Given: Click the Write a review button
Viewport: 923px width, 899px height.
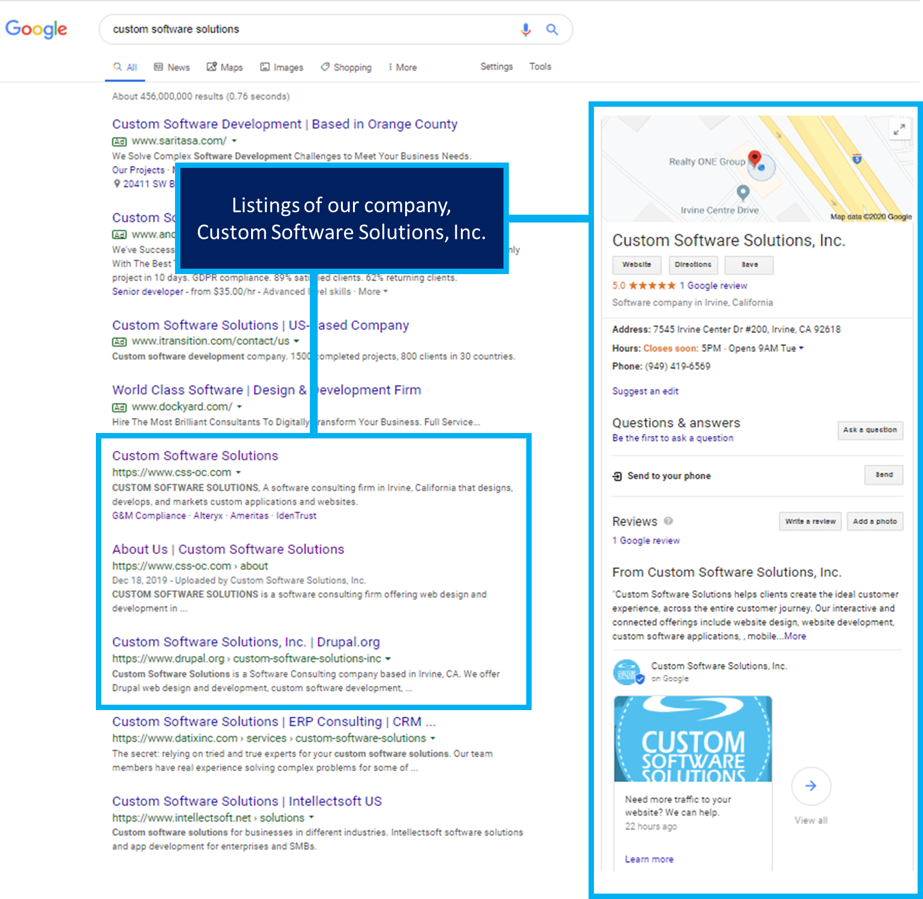Looking at the screenshot, I should tap(810, 521).
